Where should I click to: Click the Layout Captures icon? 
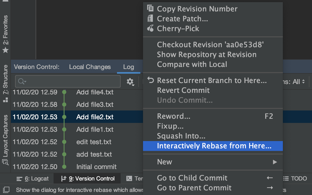coord(5,163)
